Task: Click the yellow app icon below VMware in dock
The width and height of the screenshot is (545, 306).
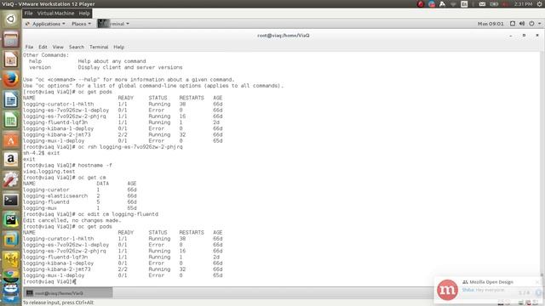Action: pyautogui.click(x=10, y=260)
